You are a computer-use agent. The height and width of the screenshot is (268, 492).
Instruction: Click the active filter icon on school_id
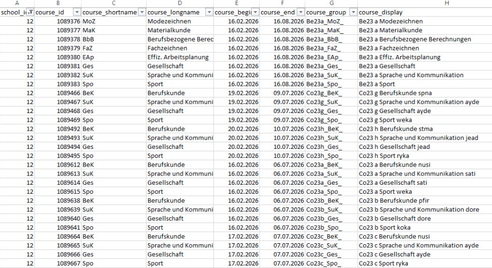coord(30,12)
